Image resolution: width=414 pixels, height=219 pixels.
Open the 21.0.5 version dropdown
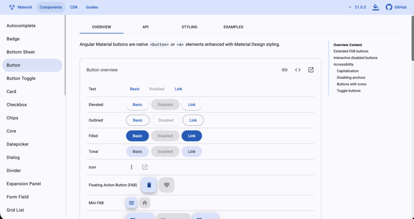click(x=358, y=7)
